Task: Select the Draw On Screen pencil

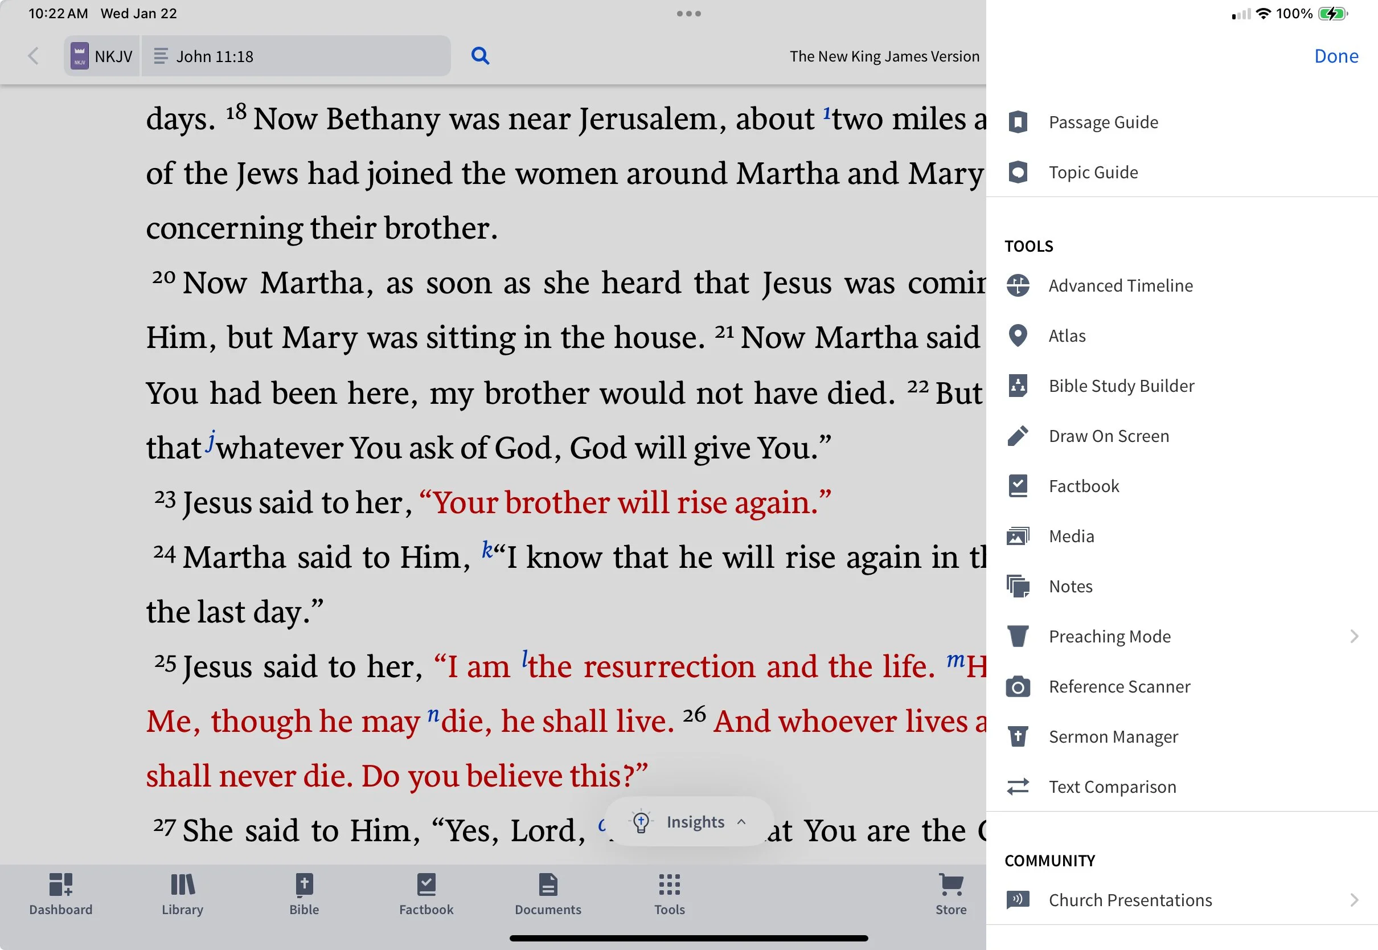Action: coord(1018,436)
